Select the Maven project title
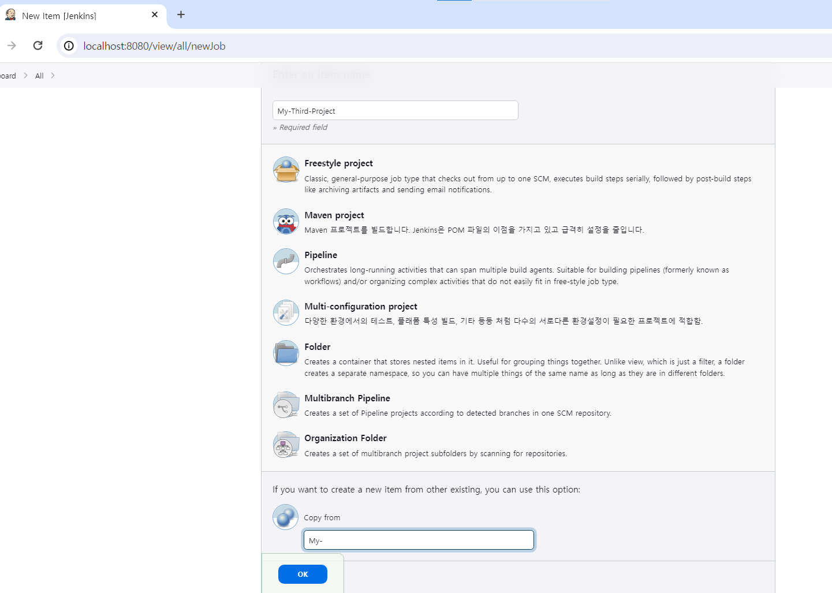Viewport: 832px width, 593px height. click(x=334, y=215)
